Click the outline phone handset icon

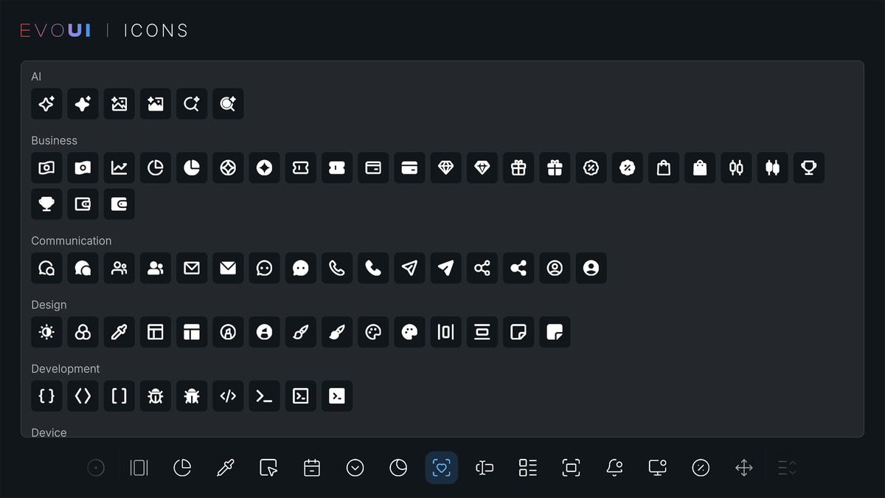pos(336,269)
